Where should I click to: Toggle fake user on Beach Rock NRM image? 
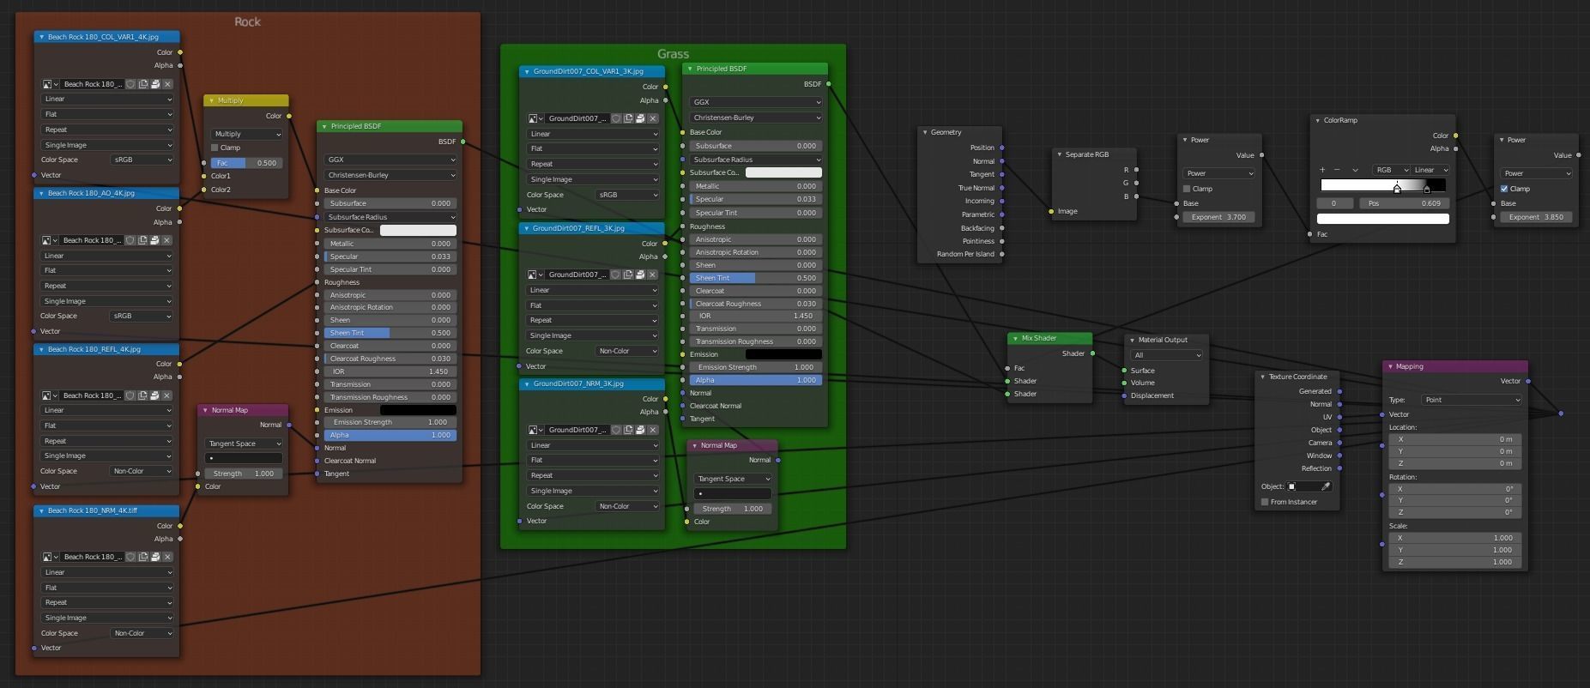131,557
